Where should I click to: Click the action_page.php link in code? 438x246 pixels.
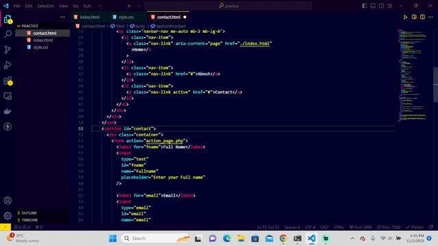point(164,141)
